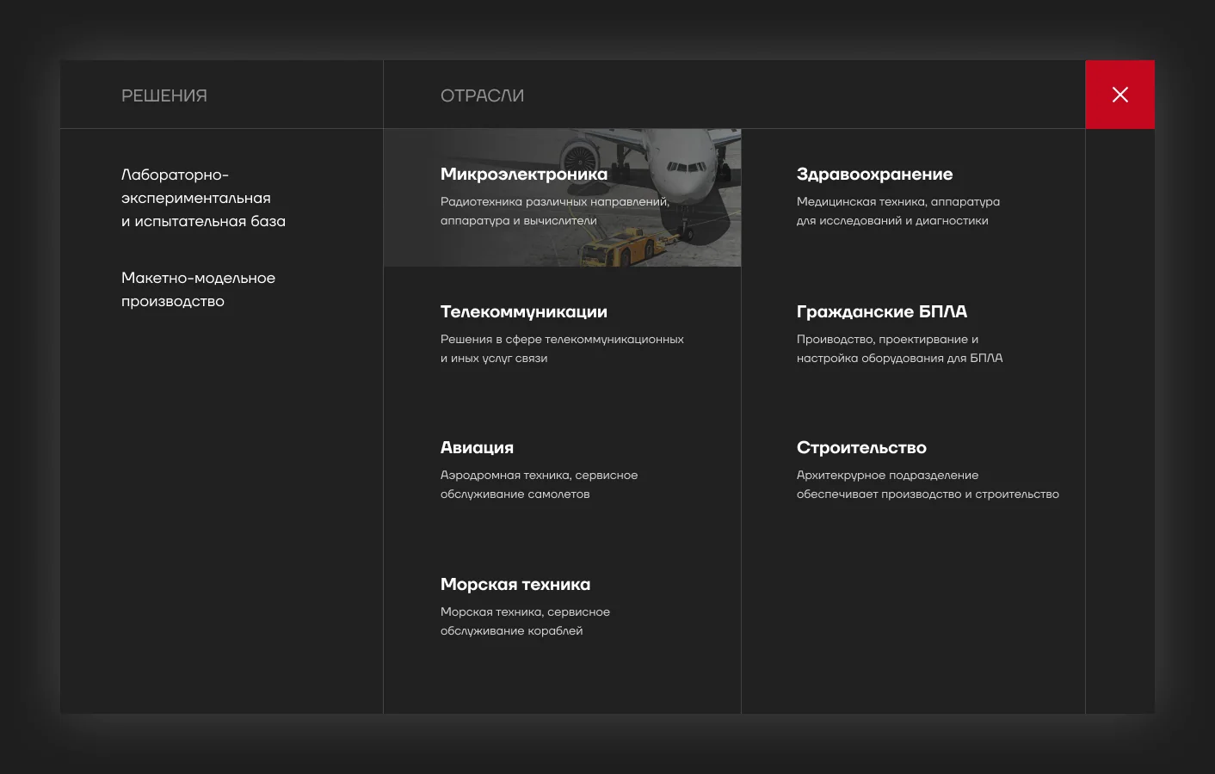Image resolution: width=1215 pixels, height=774 pixels.
Task: Open the Морская техника heading
Action: click(515, 585)
